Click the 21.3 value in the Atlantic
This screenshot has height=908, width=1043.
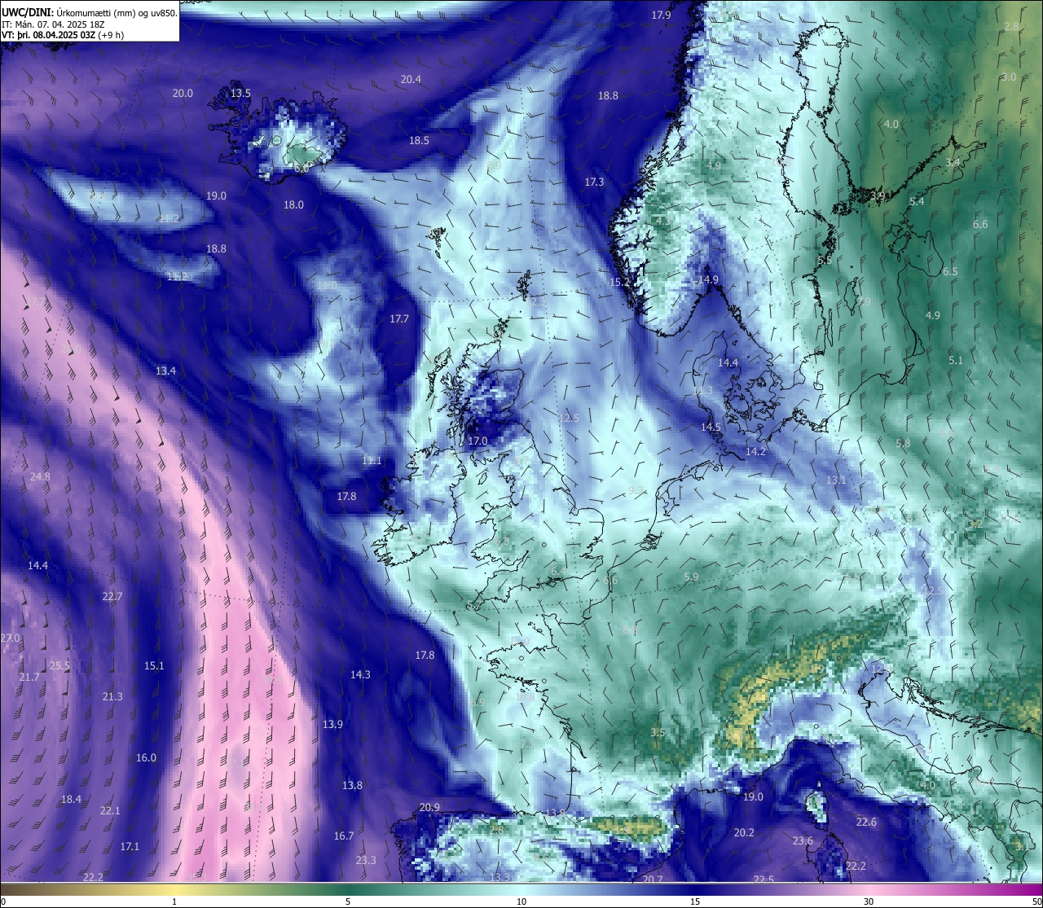pos(112,697)
